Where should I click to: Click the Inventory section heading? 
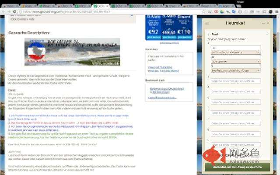(151, 49)
